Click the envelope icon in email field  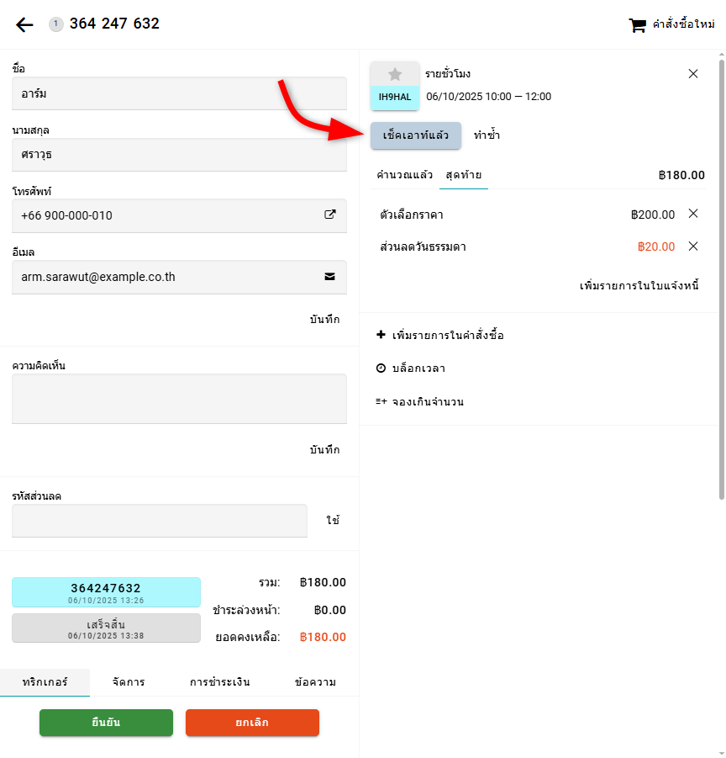(330, 276)
